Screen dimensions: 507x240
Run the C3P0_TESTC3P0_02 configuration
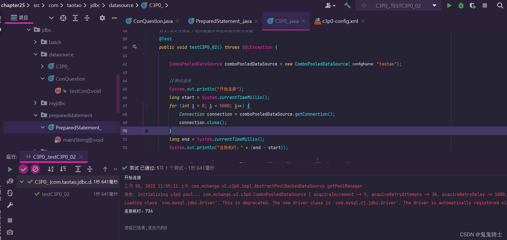449,6
